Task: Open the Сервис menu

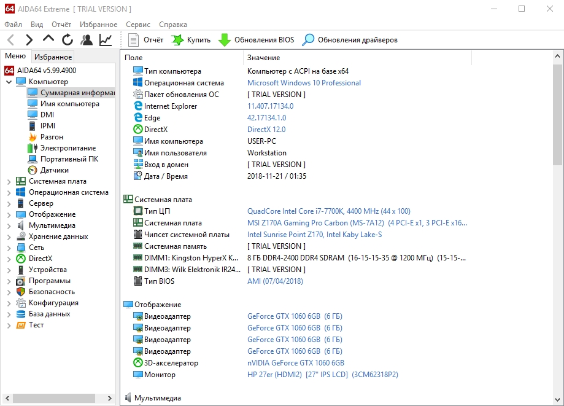Action: tap(137, 25)
